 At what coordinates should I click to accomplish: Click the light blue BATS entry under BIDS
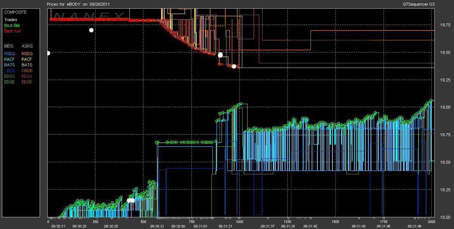coord(9,65)
